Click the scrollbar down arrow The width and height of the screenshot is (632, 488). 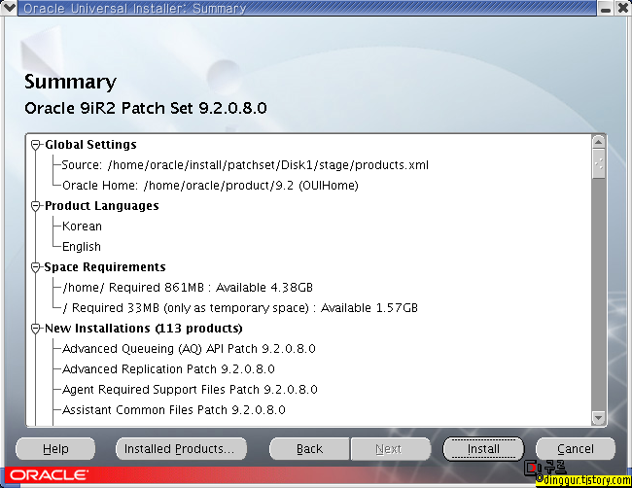coord(599,418)
